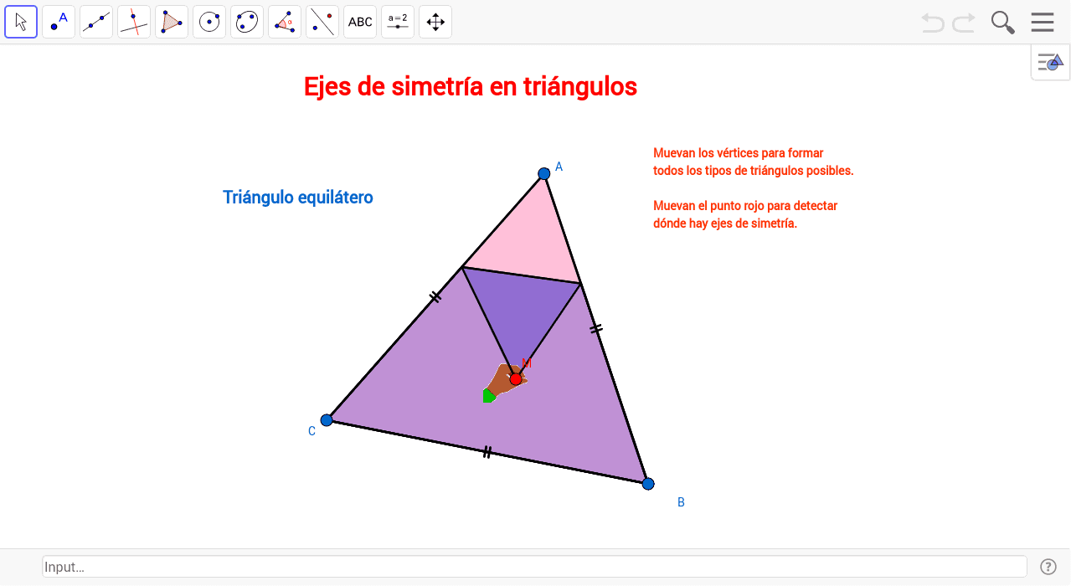
Task: Select the Point tool
Action: tap(59, 22)
